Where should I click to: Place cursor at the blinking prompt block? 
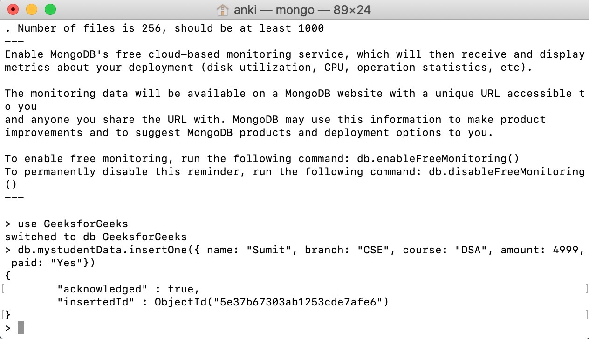click(21, 328)
